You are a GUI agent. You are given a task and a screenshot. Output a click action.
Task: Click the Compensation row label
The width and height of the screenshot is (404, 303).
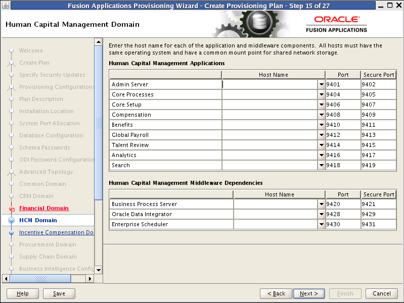tap(131, 115)
